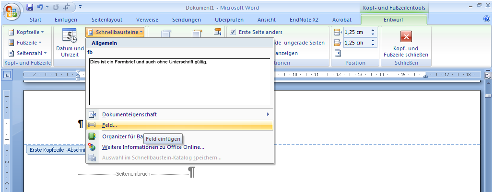Edit header distance from top field

[x=357, y=32]
